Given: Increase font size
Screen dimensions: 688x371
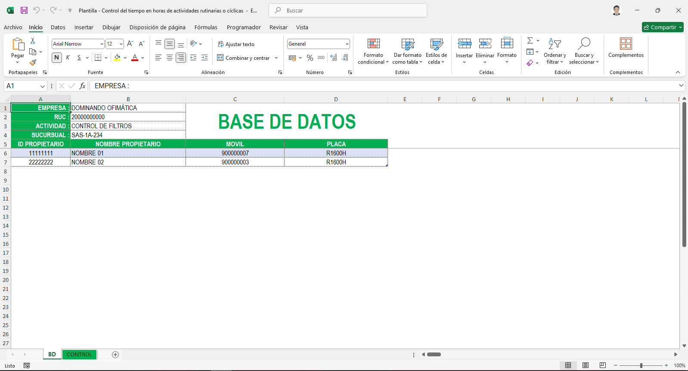Looking at the screenshot, I should coord(130,44).
